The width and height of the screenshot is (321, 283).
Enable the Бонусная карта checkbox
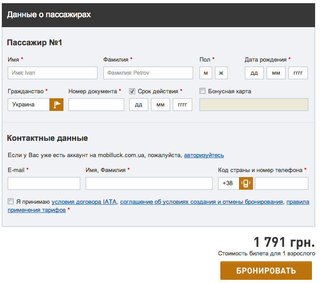(203, 91)
